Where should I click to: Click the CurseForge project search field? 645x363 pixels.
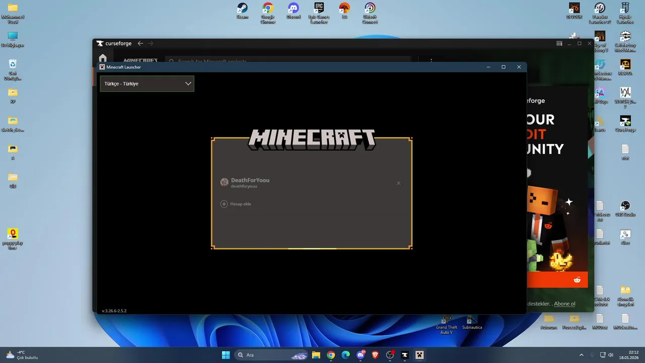click(288, 60)
